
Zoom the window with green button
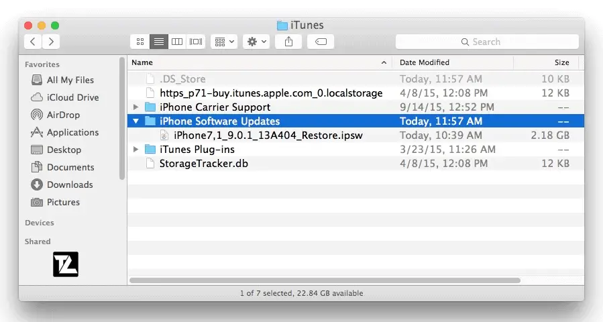coord(55,25)
